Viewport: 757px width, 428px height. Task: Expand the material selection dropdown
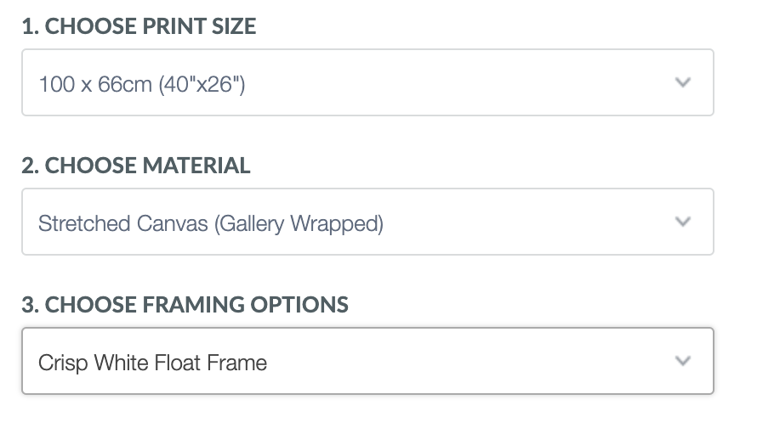point(367,222)
